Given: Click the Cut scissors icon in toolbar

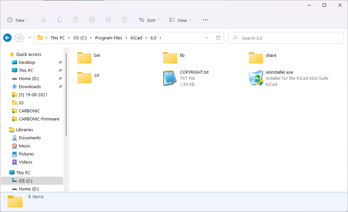Looking at the screenshot, I should click(x=44, y=20).
